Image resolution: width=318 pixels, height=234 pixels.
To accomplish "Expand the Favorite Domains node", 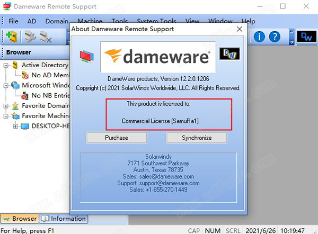I will [6, 106].
